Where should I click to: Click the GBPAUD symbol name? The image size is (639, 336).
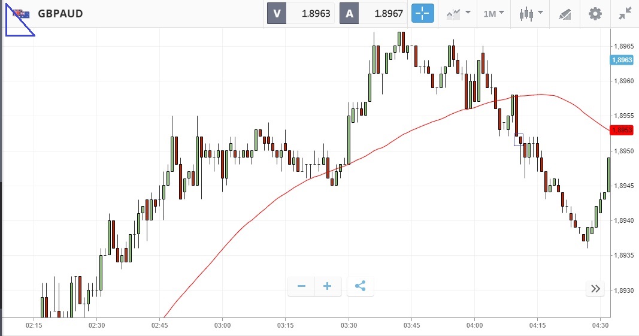[x=60, y=14]
